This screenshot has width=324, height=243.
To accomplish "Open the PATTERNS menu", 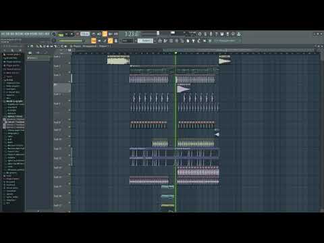I will coord(20,34).
